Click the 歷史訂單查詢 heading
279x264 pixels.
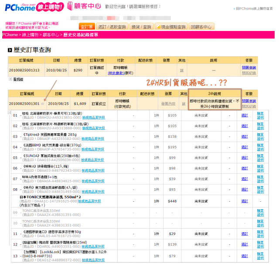coord(32,50)
